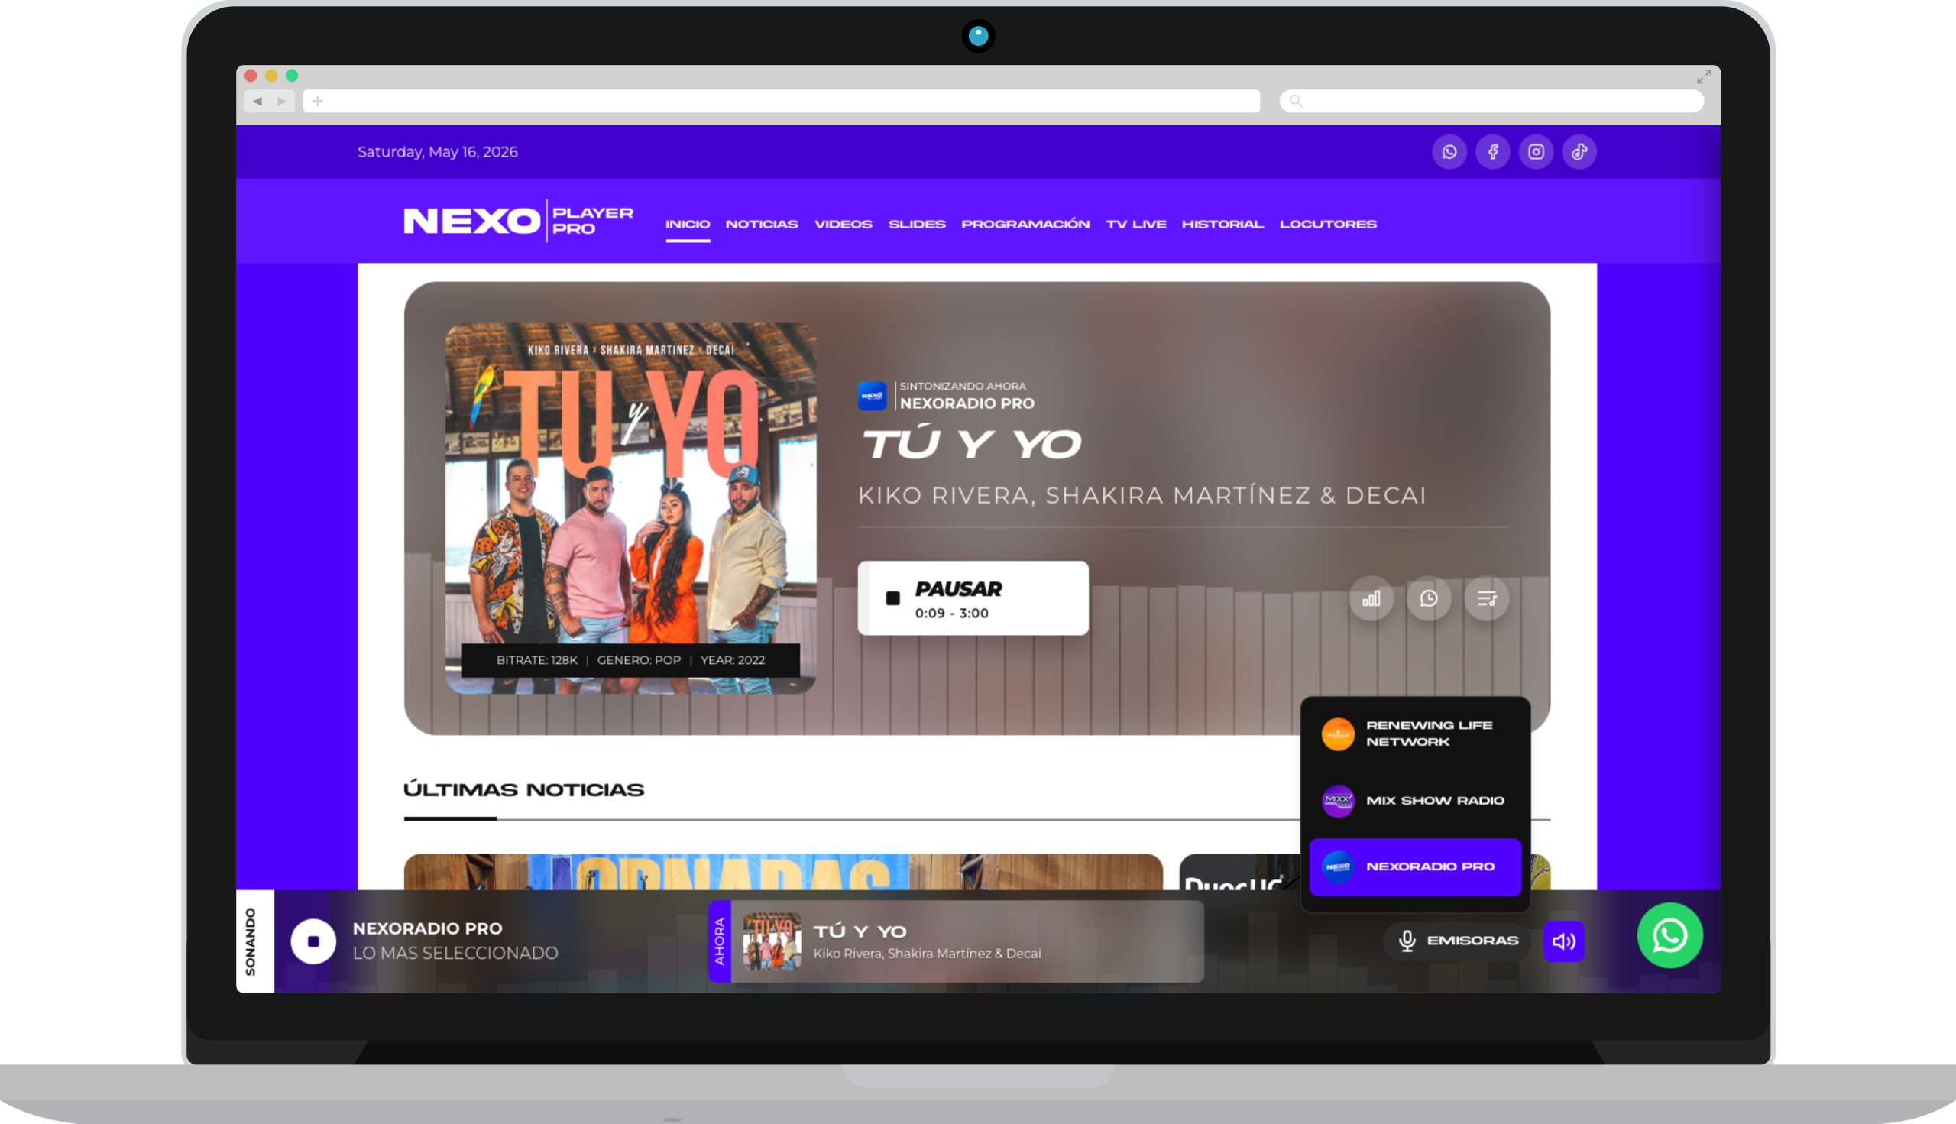
Task: Select Renewing Life Network station
Action: coord(1415,734)
